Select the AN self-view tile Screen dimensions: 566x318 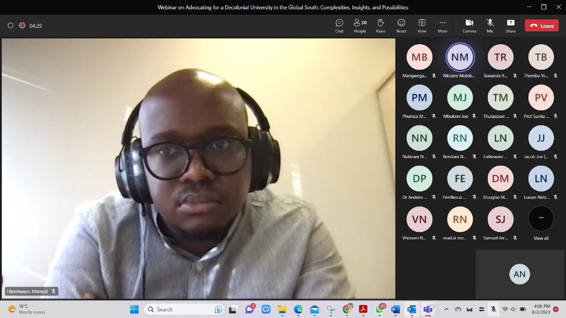[519, 274]
